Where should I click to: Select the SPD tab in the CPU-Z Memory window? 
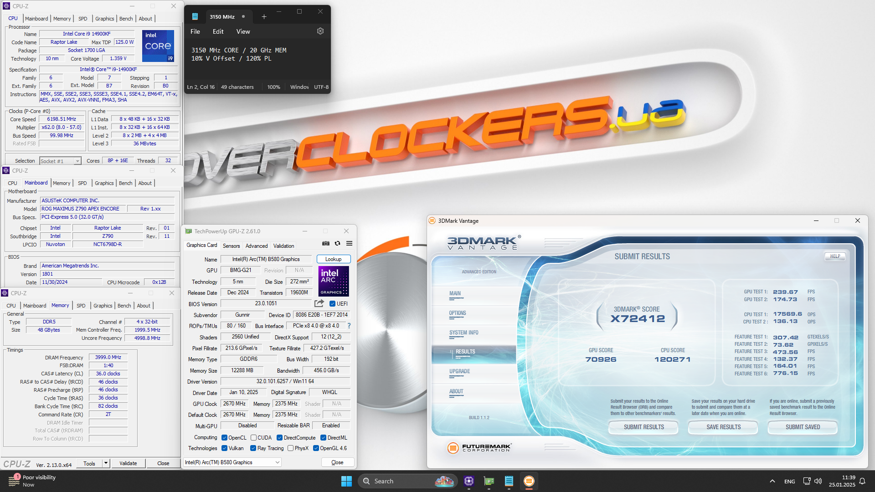point(81,306)
